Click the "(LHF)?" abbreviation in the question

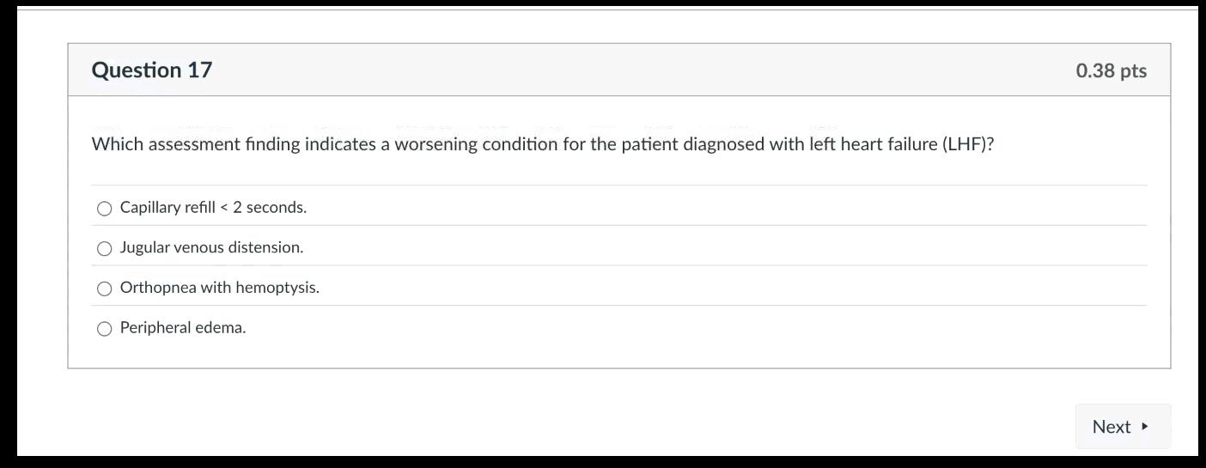pyautogui.click(x=968, y=144)
